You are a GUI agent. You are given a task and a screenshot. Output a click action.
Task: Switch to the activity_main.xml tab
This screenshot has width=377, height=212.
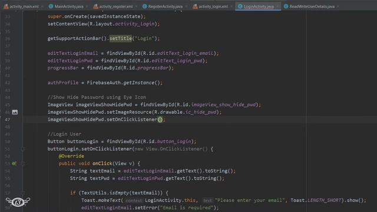click(21, 6)
